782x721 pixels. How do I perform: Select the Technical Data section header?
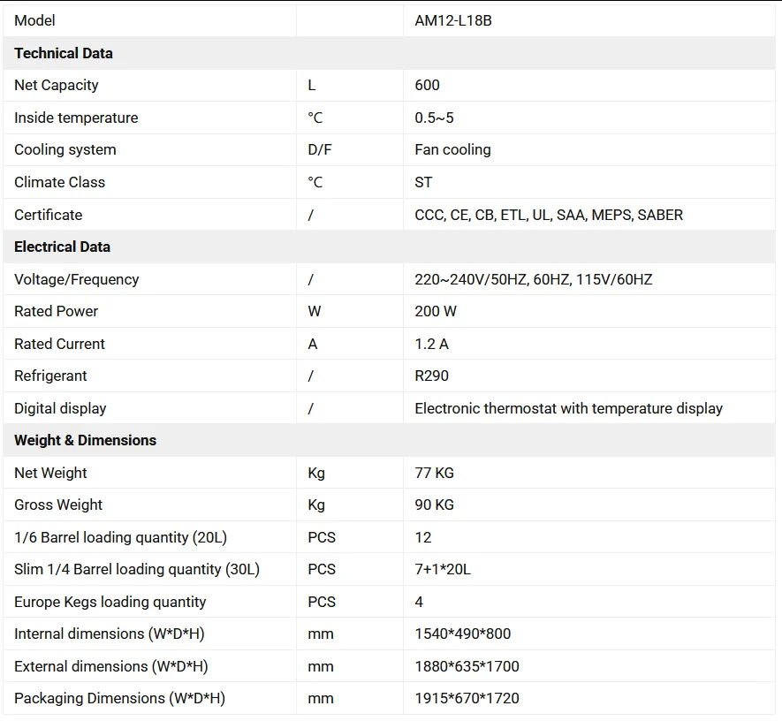click(x=64, y=53)
